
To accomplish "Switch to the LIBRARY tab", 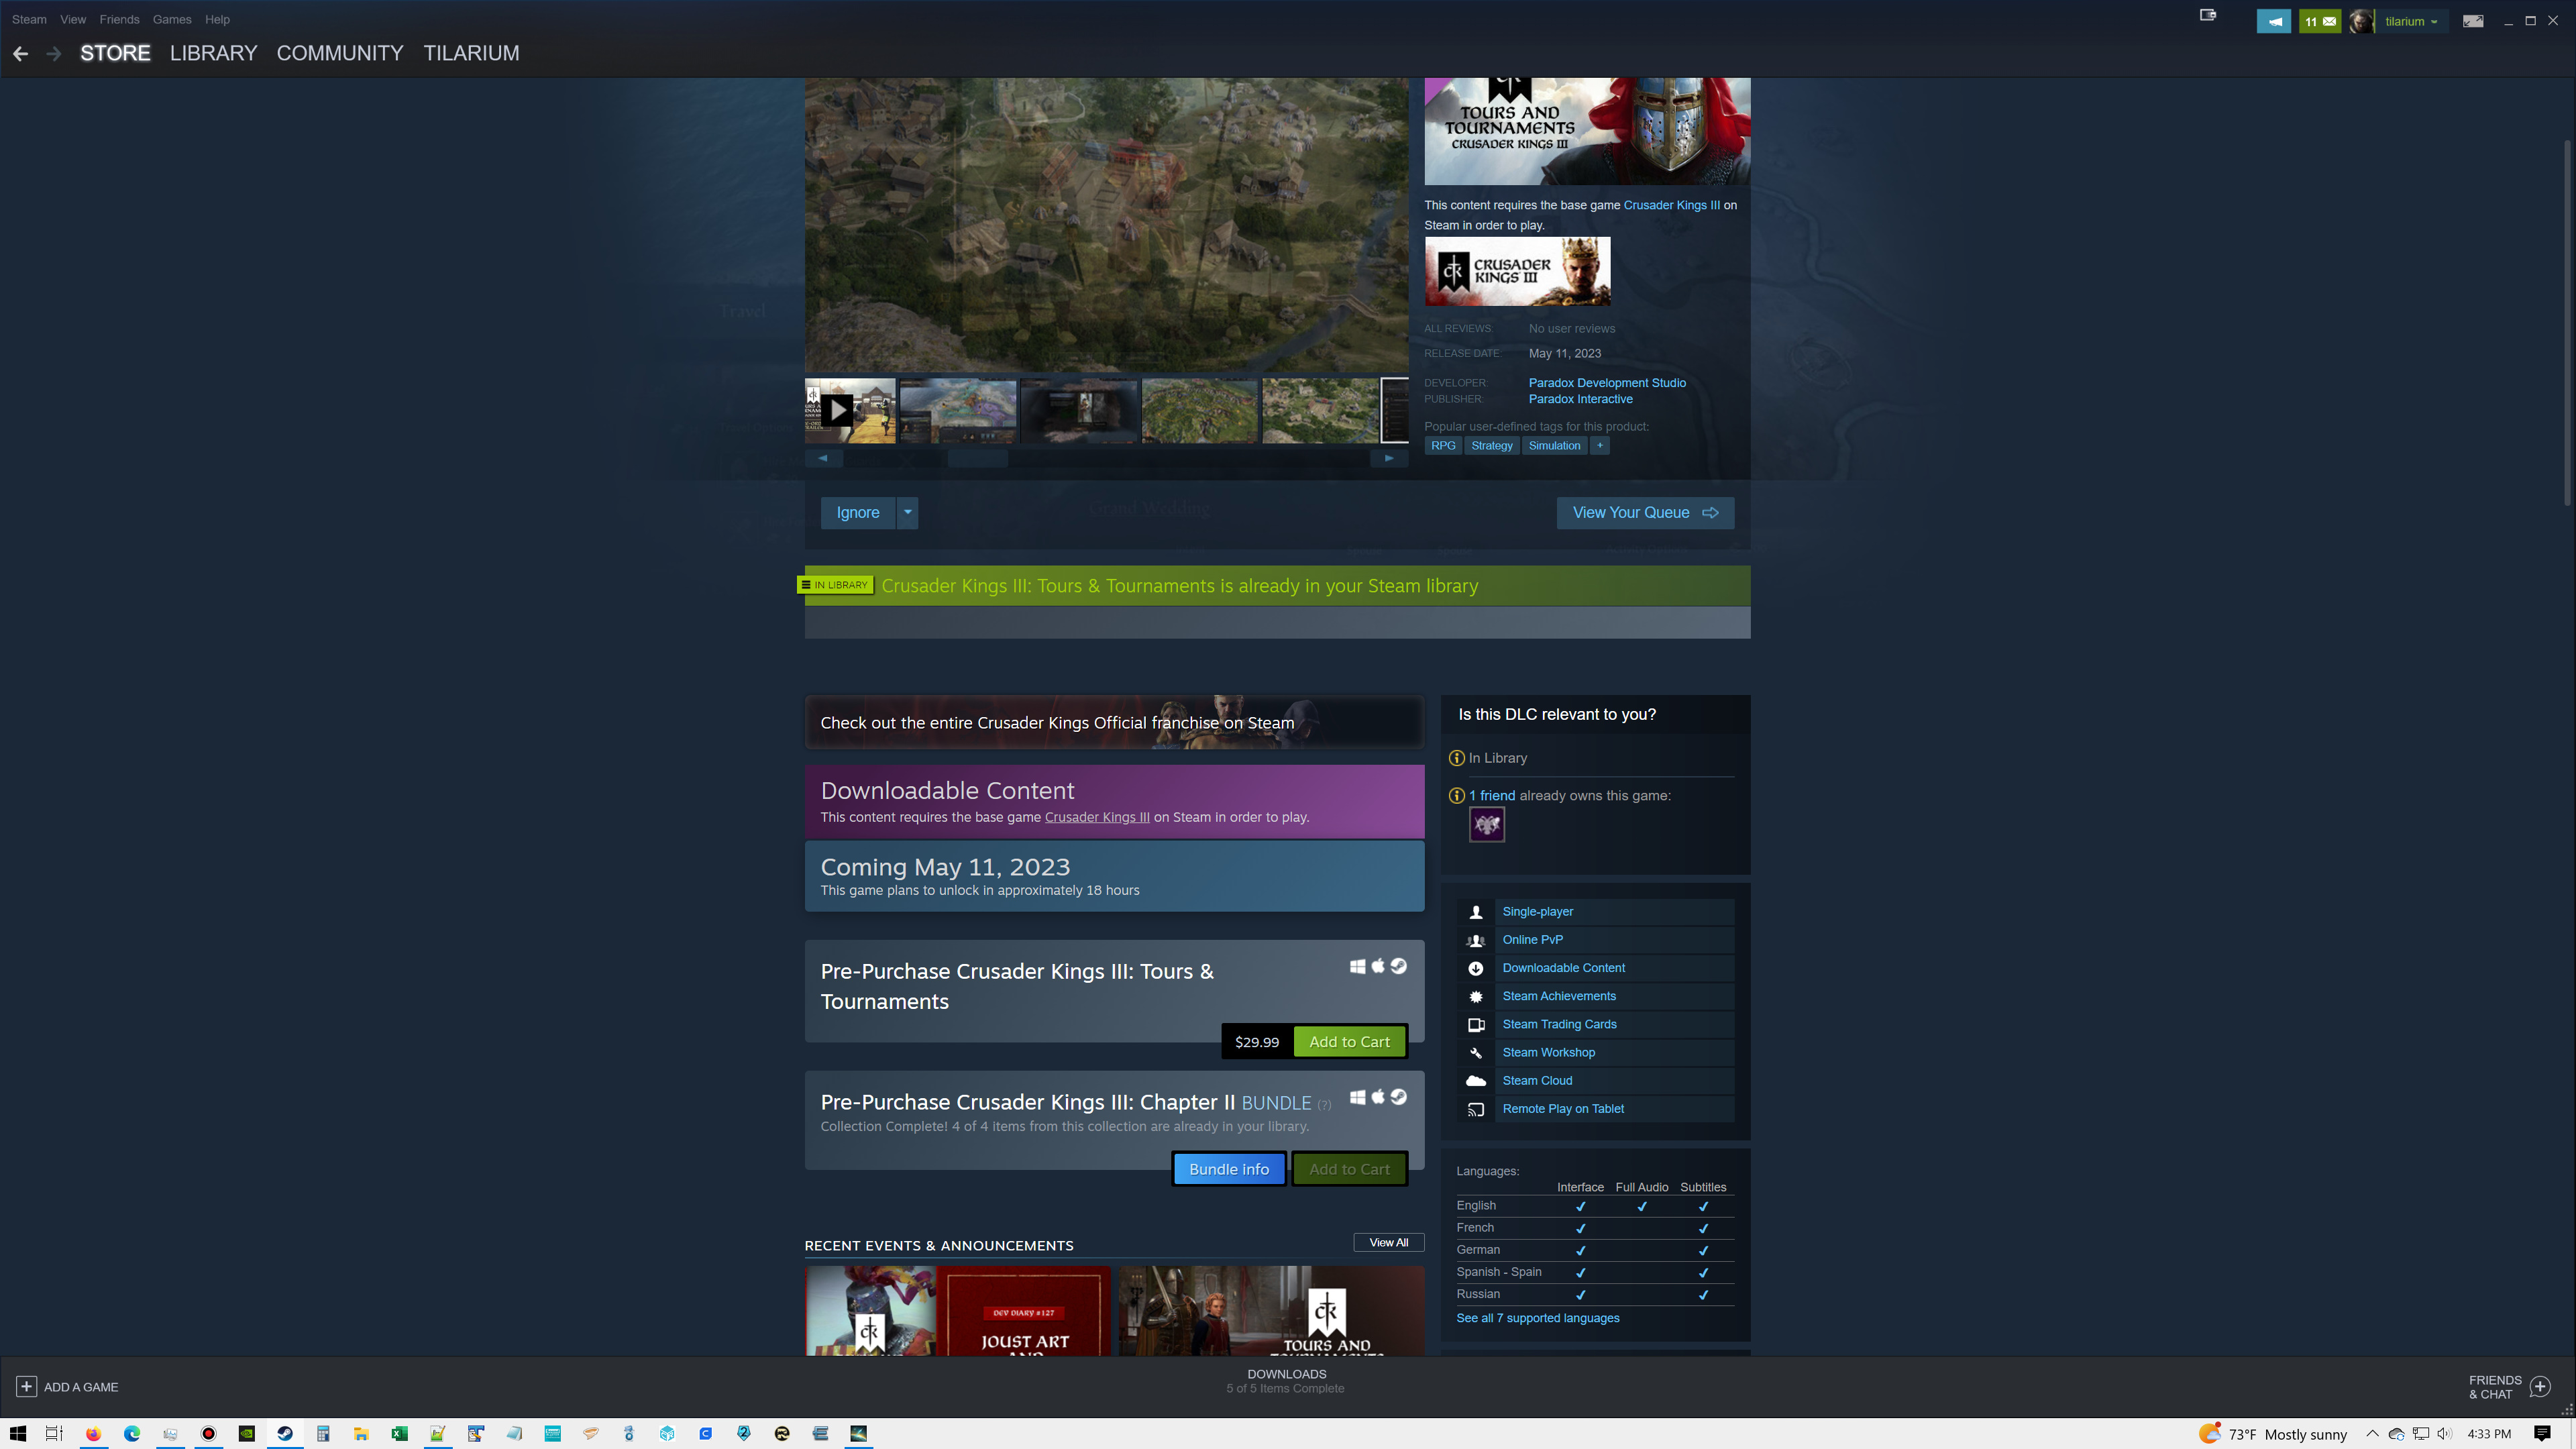I will pos(213,53).
